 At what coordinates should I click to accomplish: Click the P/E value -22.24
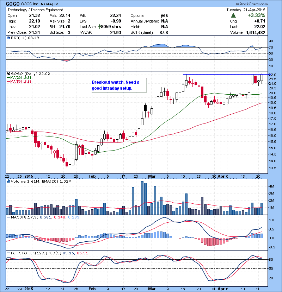click(115, 15)
